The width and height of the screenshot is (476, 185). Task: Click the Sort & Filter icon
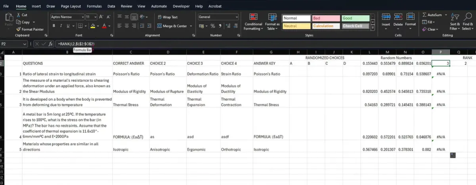[x=455, y=17]
